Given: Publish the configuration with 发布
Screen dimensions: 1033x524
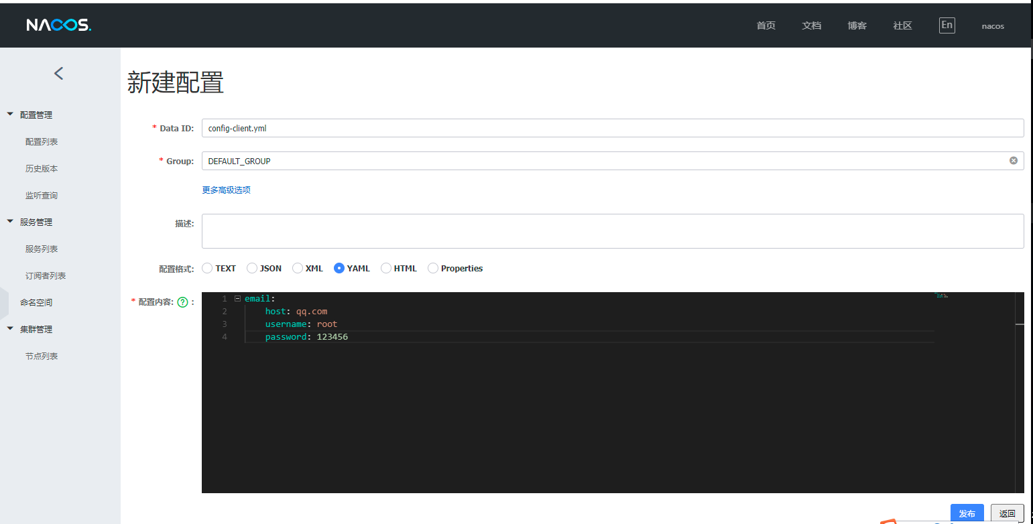Looking at the screenshot, I should 967,513.
